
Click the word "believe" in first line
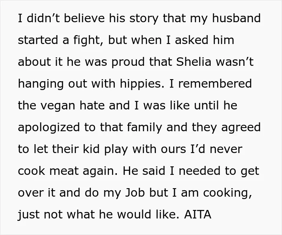pyautogui.click(x=84, y=18)
